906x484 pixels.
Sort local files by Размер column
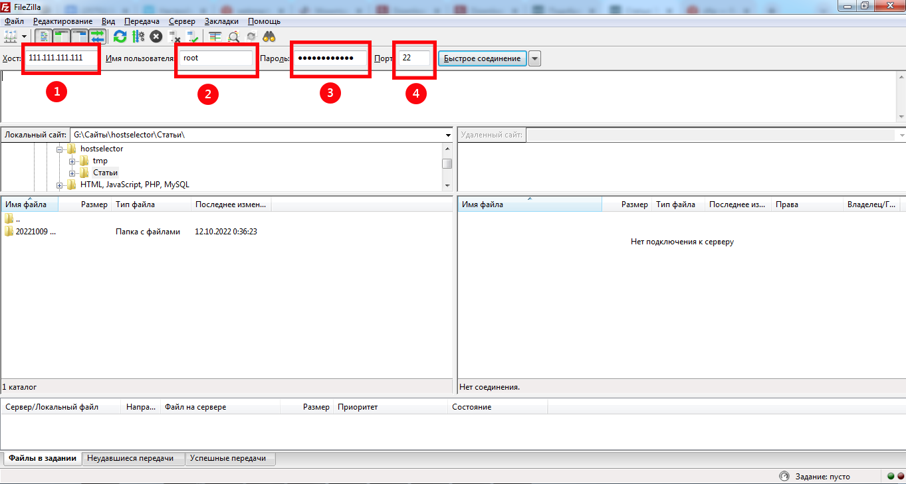point(84,204)
